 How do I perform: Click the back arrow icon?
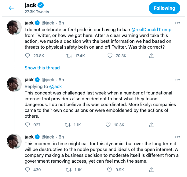(12, 8)
